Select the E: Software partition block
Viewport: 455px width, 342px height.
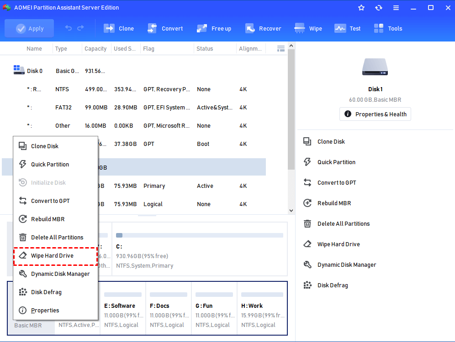(x=123, y=308)
